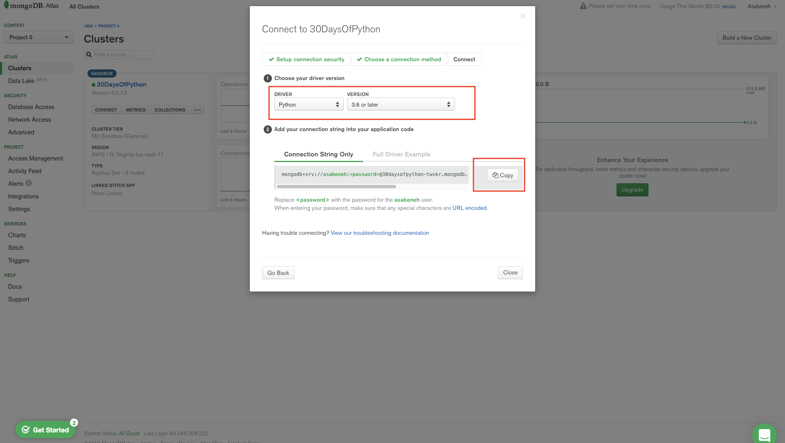Close the Connect dialog with X icon
Screen dimensions: 785x443
(x=523, y=16)
